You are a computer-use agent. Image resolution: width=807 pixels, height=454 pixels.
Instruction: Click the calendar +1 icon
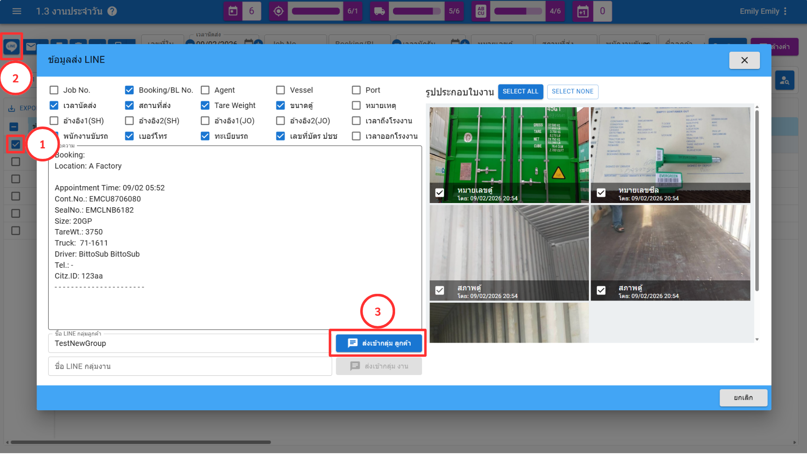pos(583,11)
